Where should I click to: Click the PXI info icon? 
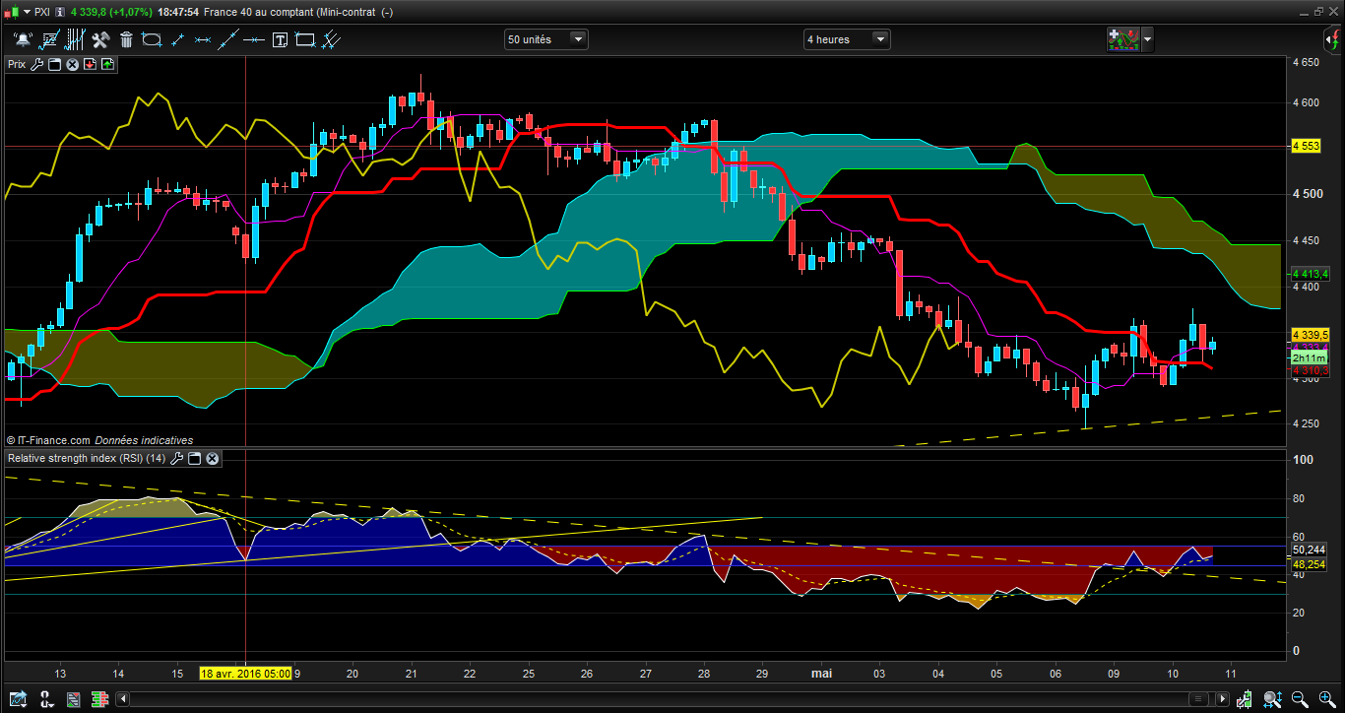tap(62, 12)
